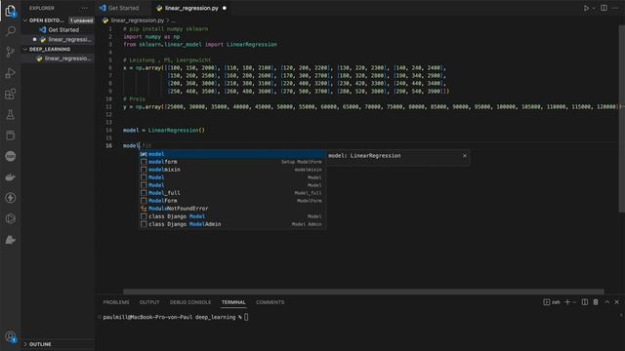Click the terminal prompt input line
The image size is (625, 351).
point(176,317)
